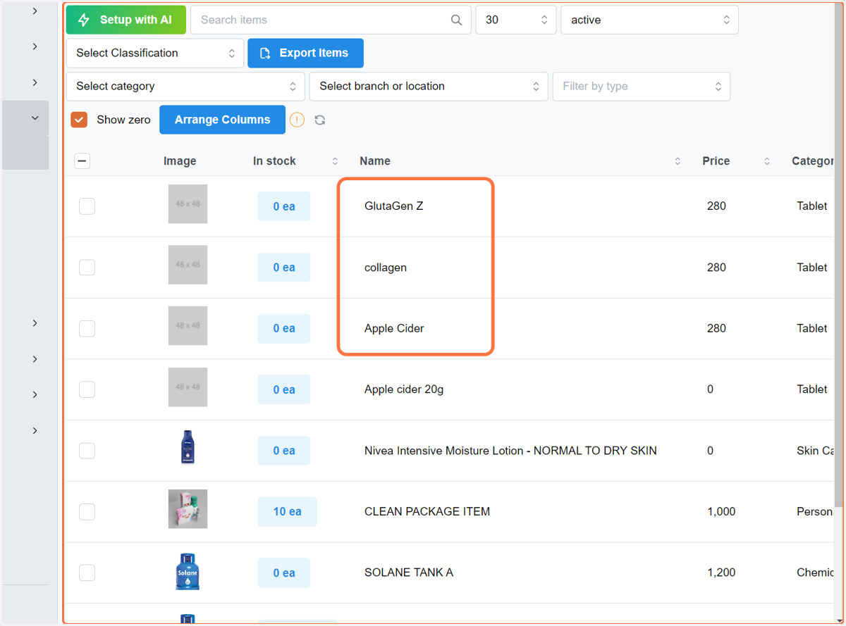Click the Apple cider 20g placeholder image

(x=188, y=387)
